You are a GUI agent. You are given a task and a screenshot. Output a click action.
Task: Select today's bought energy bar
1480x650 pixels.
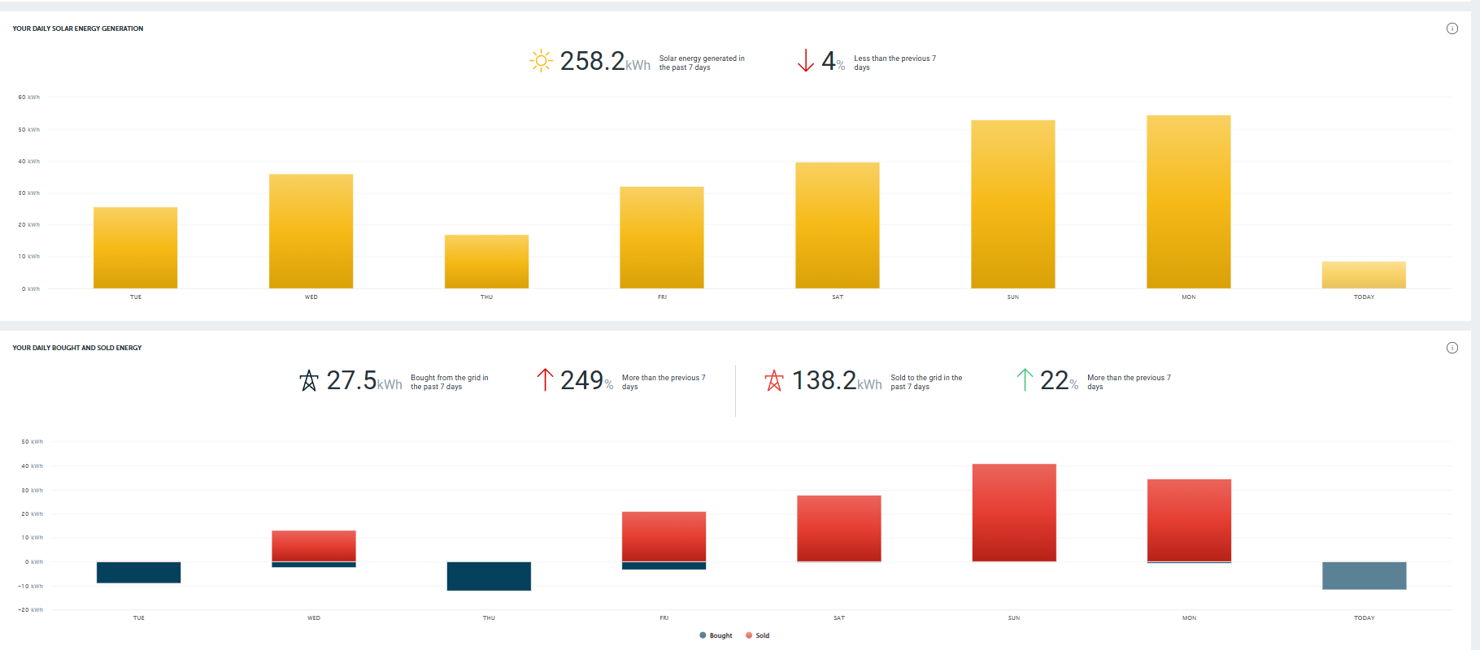coord(1364,575)
